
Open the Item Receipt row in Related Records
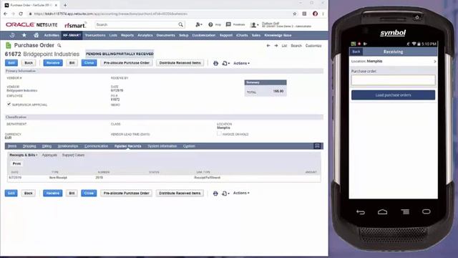pos(164,178)
